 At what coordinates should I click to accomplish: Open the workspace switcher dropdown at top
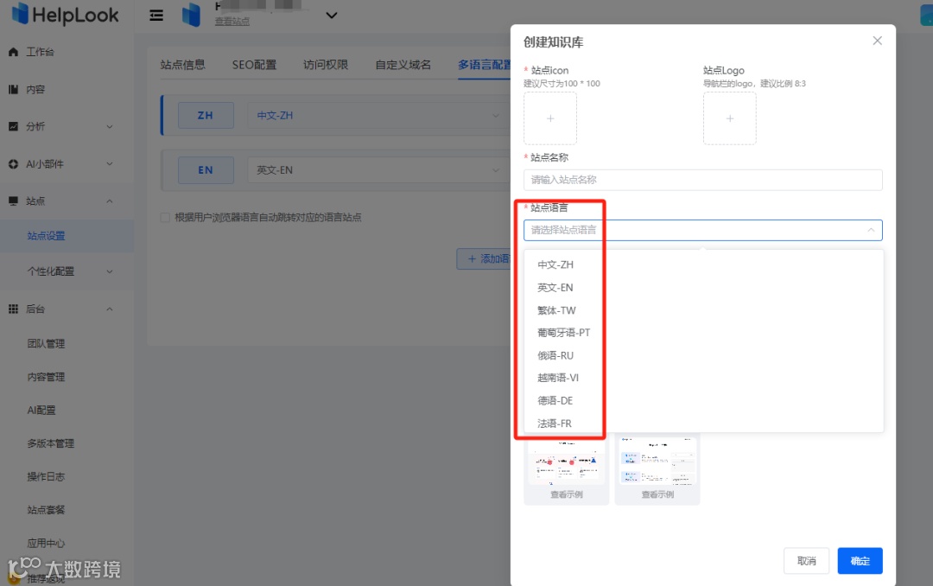tap(331, 15)
